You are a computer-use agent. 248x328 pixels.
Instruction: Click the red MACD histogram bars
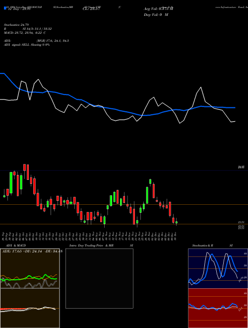tap(13, 309)
